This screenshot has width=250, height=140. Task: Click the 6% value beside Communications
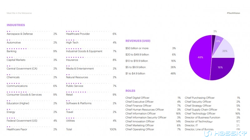point(55,86)
